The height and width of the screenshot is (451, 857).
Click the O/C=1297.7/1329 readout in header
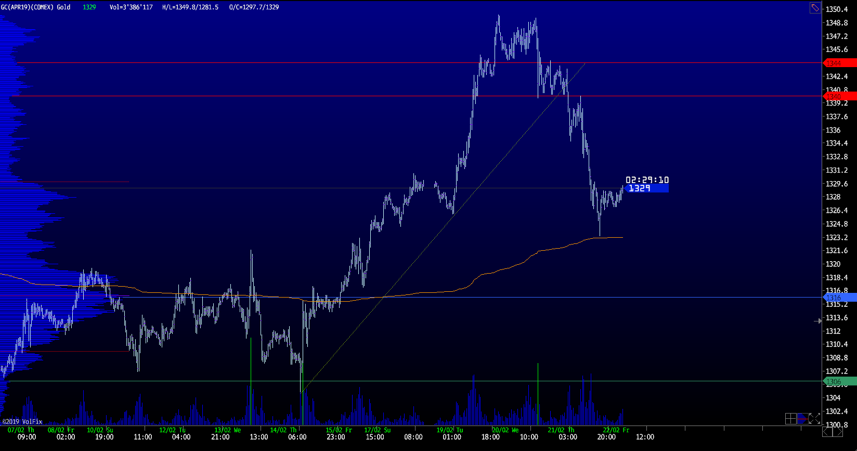(254, 7)
